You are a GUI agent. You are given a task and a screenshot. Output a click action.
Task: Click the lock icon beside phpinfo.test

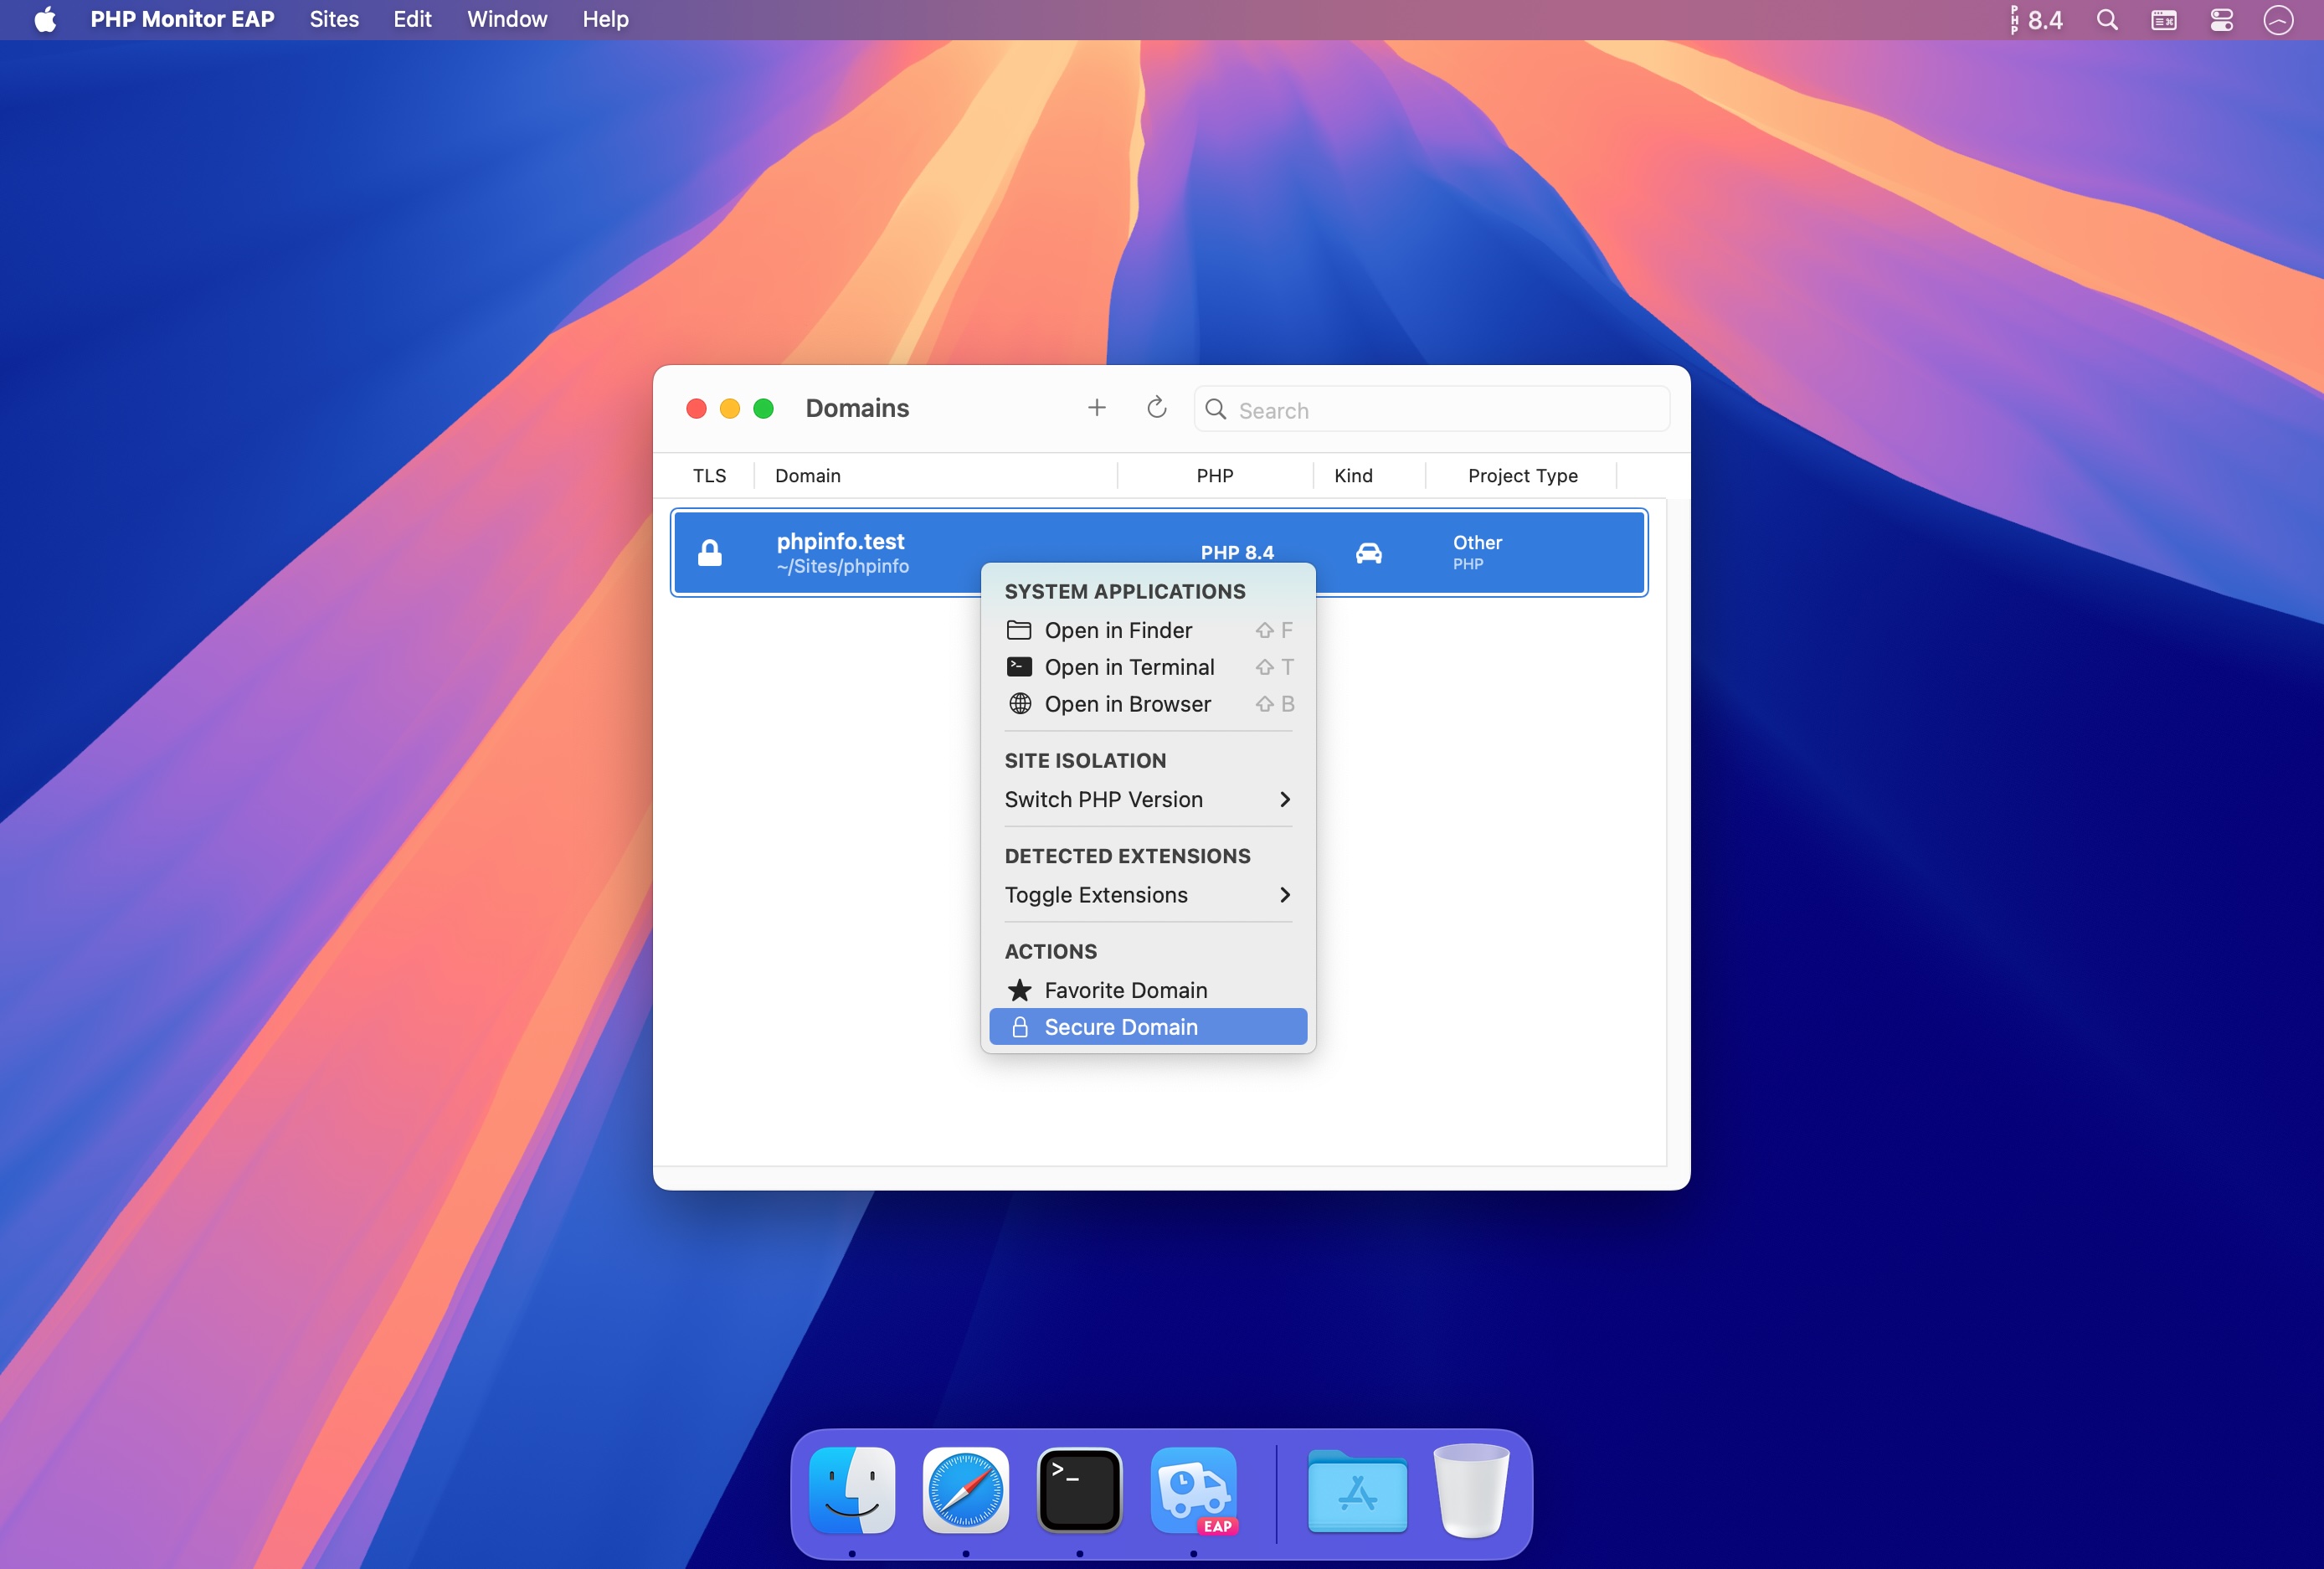point(709,553)
